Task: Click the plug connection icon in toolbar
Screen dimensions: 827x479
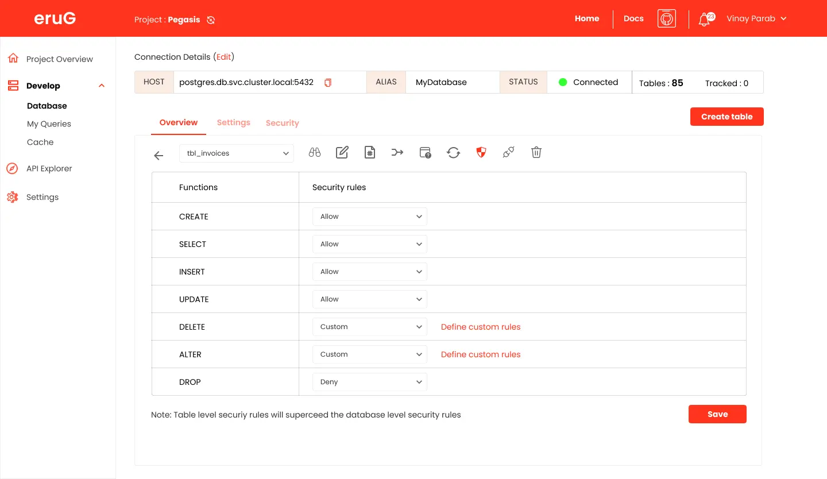Action: click(508, 153)
